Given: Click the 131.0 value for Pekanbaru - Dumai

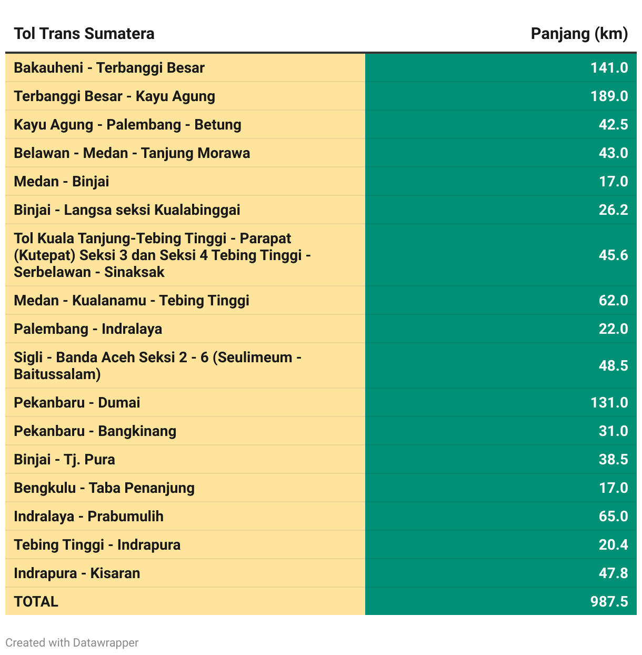Looking at the screenshot, I should 609,402.
